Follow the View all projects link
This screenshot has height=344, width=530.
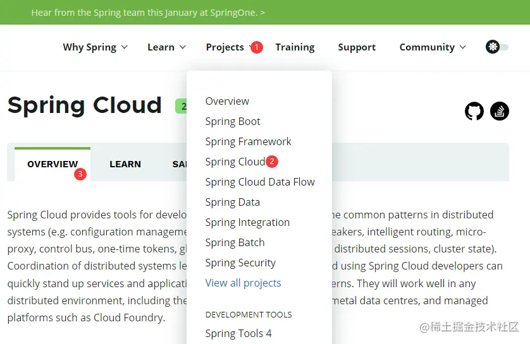point(243,283)
